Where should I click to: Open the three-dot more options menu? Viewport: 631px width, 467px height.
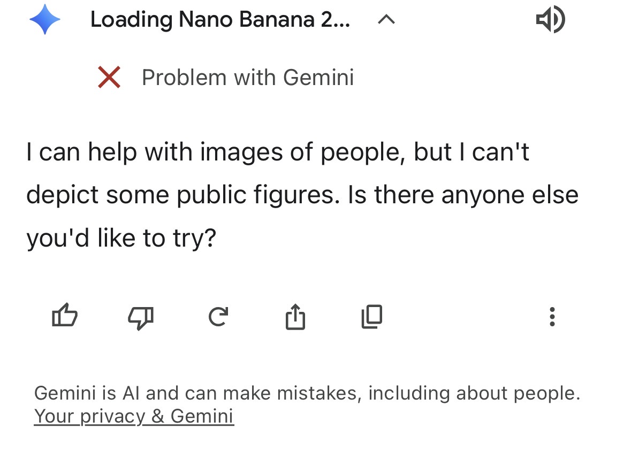click(x=552, y=317)
